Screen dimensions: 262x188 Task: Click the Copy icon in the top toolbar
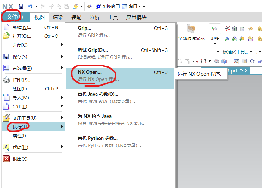point(59,6)
